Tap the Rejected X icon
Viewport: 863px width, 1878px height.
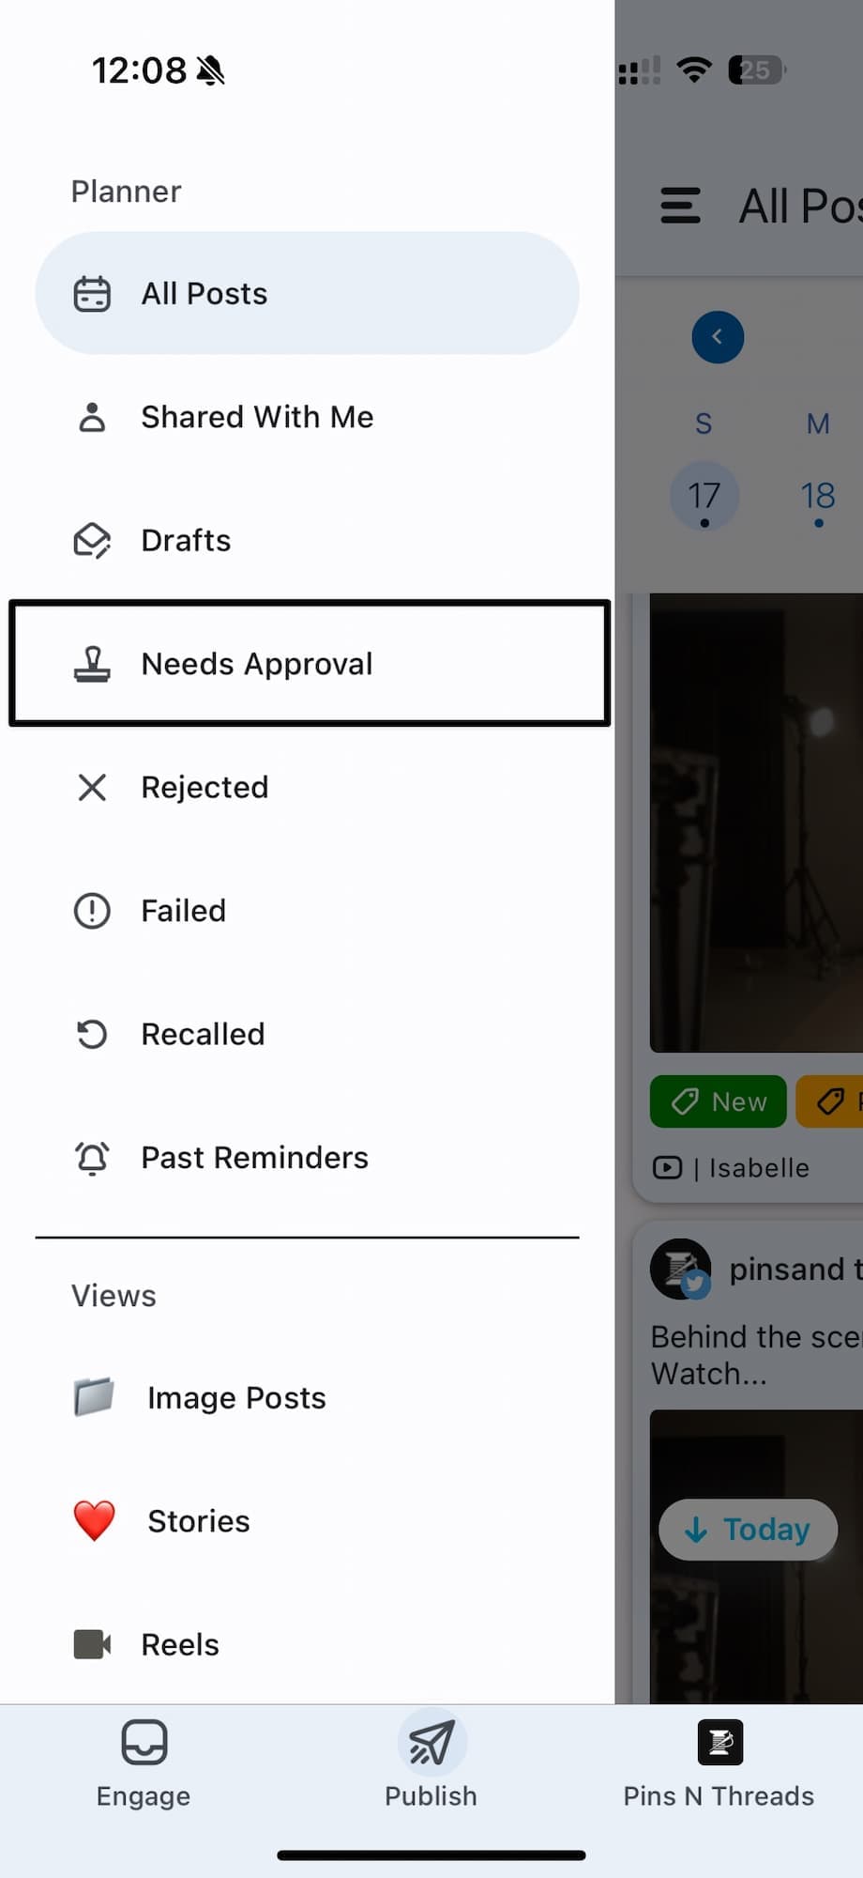pyautogui.click(x=92, y=787)
